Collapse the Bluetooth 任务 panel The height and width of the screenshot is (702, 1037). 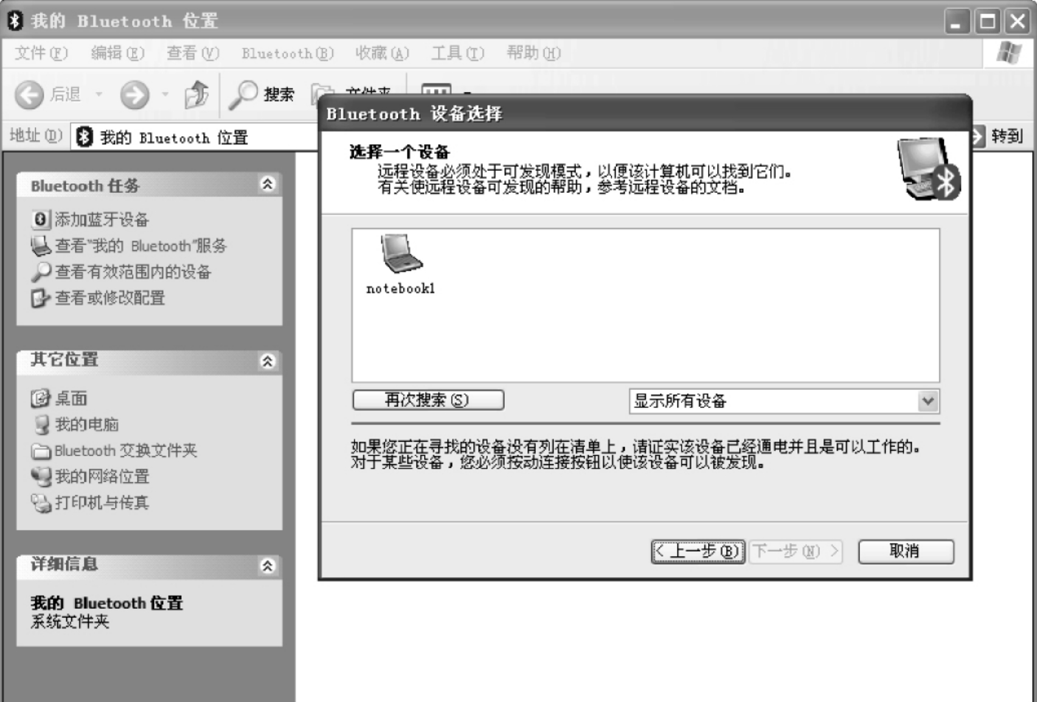click(267, 184)
